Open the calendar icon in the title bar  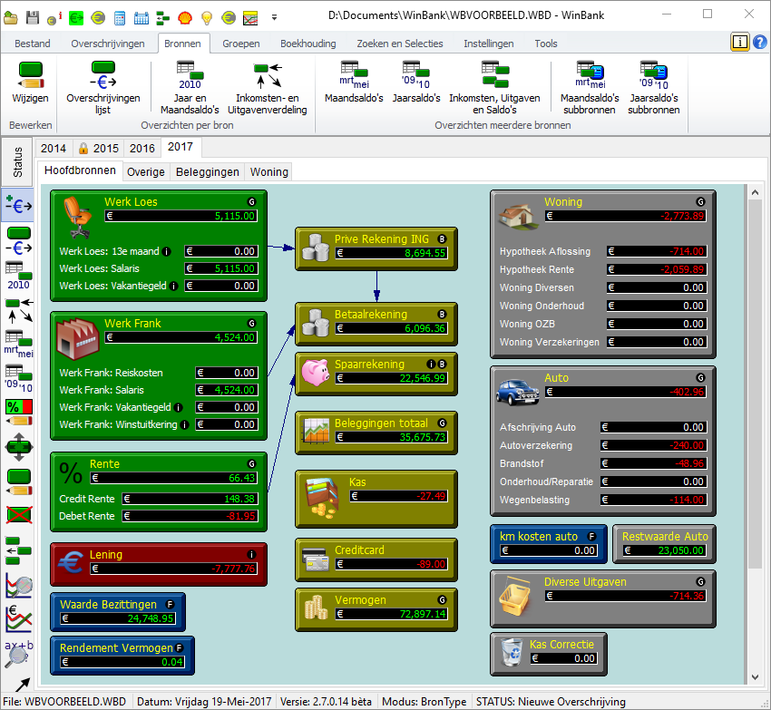142,17
